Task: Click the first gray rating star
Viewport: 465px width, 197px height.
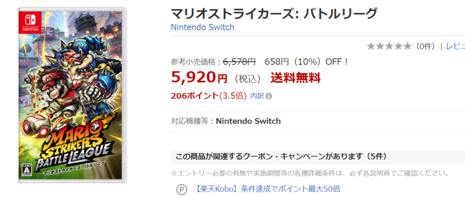Action: (371, 46)
